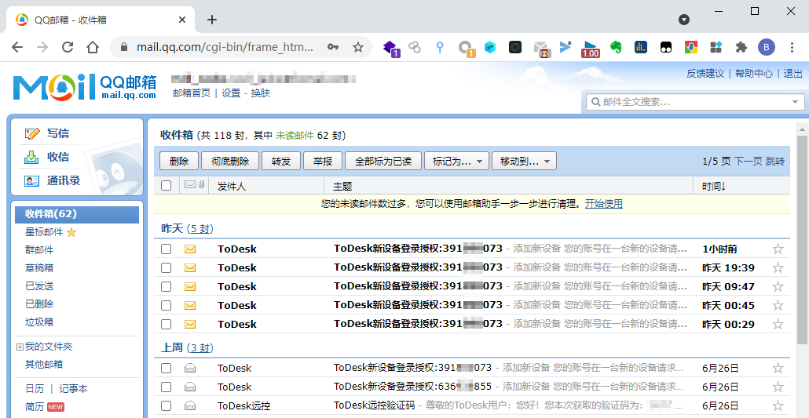Click opened envelope icon of ToDesk远控 email

(190, 405)
